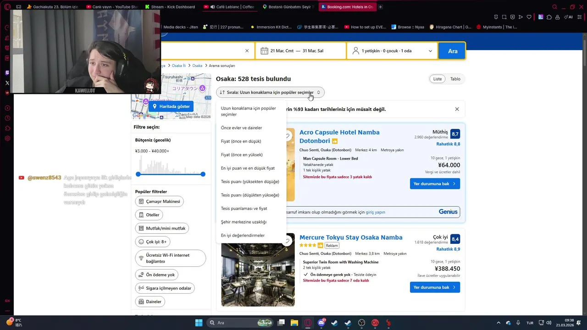587x330 pixels.
Task: Click the giriş yapın sign-in link
Action: pyautogui.click(x=375, y=212)
